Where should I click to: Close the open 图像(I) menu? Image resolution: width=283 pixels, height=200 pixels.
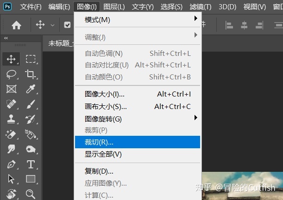[87, 7]
